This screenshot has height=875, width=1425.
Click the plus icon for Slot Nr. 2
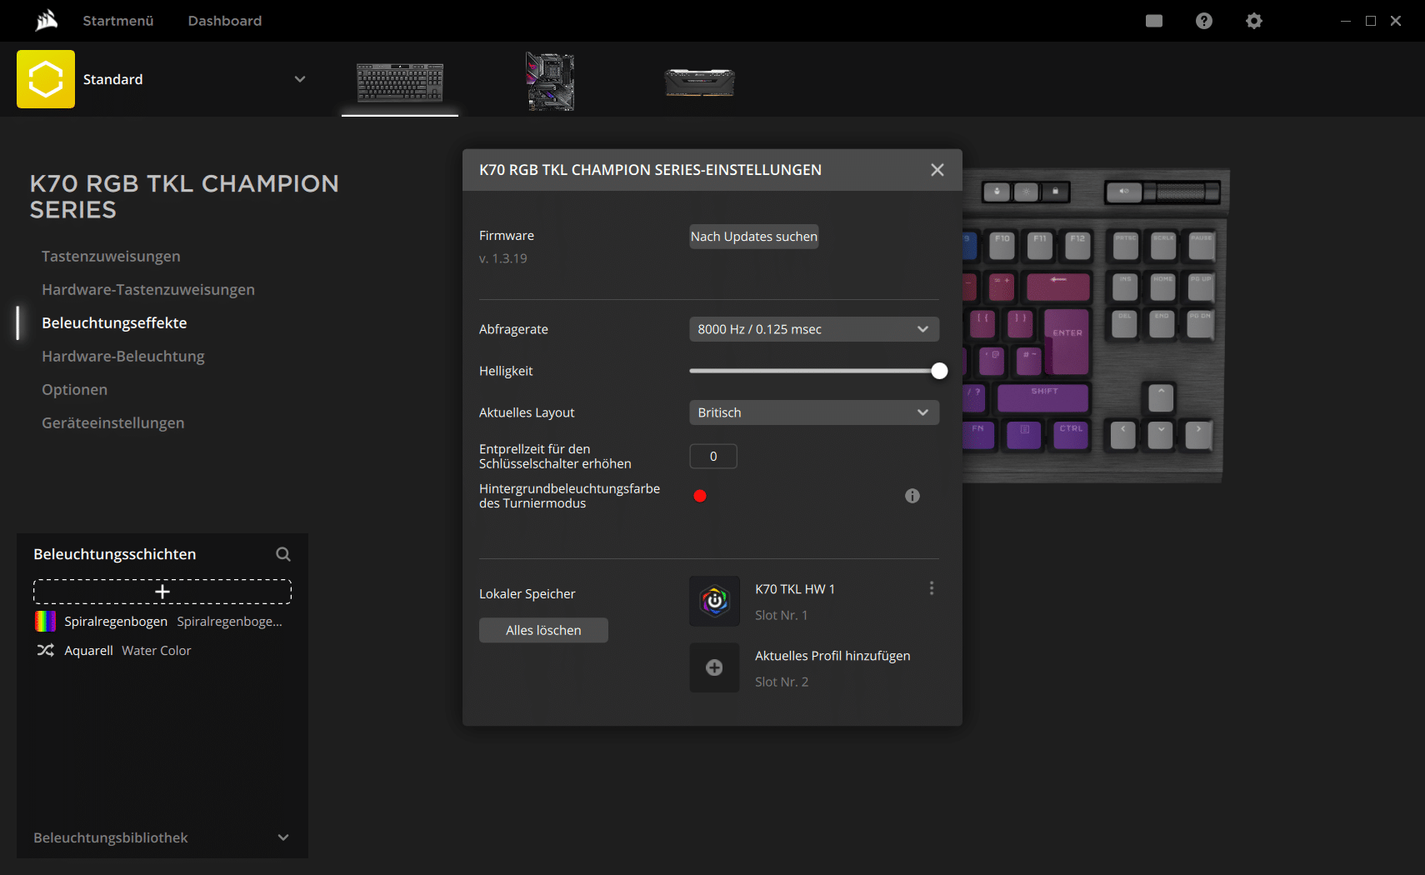coord(714,667)
